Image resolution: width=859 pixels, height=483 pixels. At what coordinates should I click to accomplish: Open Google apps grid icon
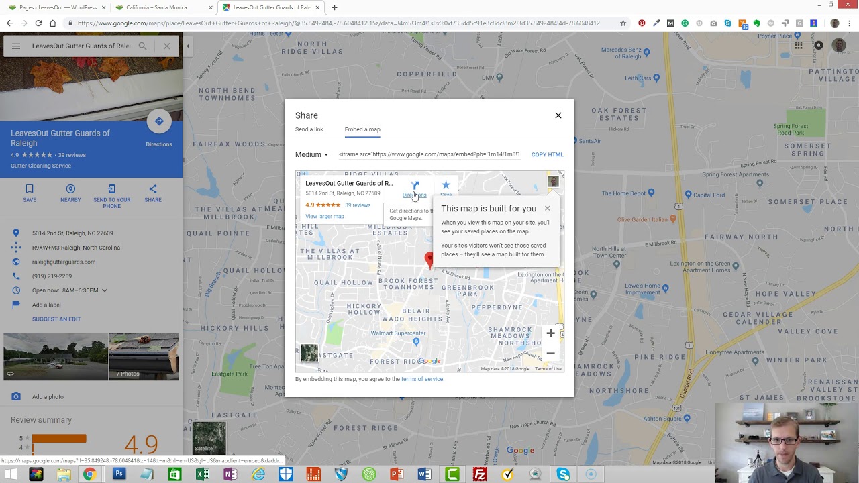[x=799, y=46]
